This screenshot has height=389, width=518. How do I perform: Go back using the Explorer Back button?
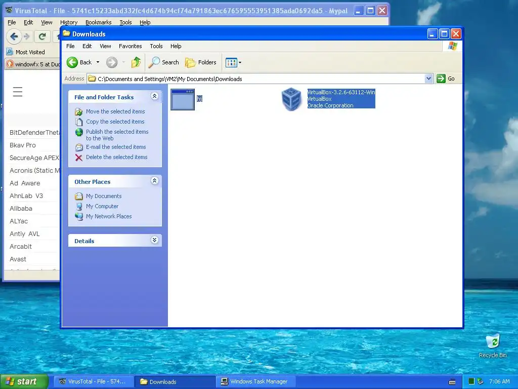point(79,62)
